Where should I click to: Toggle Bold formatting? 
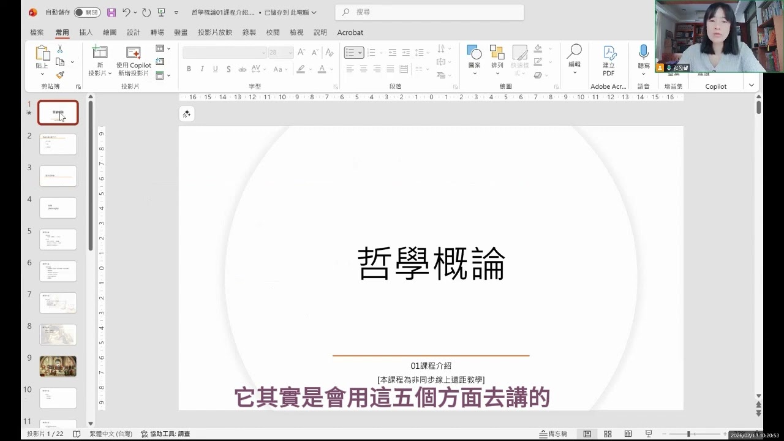189,69
